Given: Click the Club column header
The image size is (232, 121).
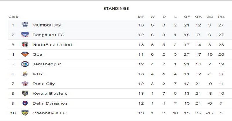Looking at the screenshot, I should 13,17.
